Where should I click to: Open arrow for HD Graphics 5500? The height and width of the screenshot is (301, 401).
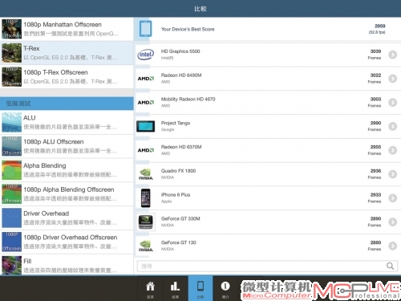[392, 55]
